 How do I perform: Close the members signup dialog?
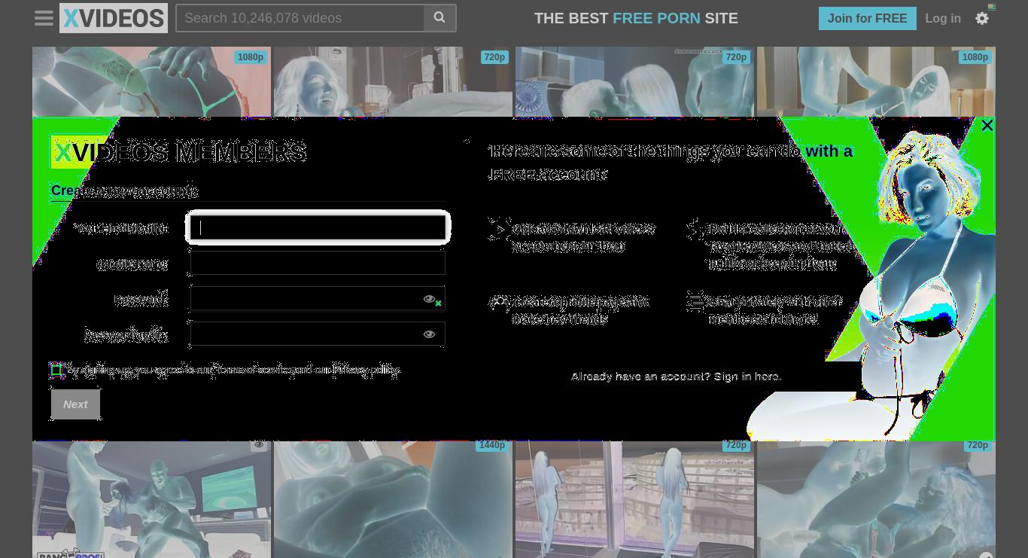[x=987, y=125]
